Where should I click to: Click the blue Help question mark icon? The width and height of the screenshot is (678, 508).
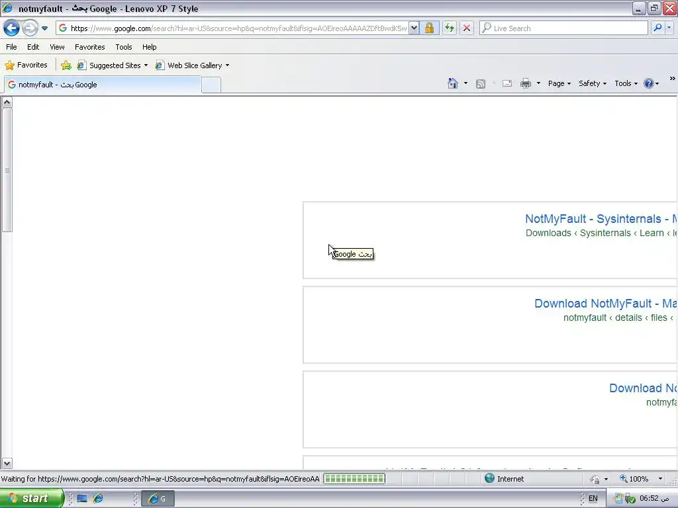tap(649, 83)
